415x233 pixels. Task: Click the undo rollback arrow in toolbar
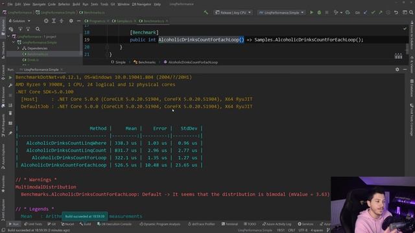tap(396, 12)
